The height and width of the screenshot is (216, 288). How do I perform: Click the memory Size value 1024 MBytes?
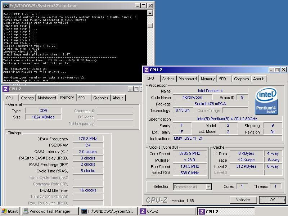(x=43, y=117)
